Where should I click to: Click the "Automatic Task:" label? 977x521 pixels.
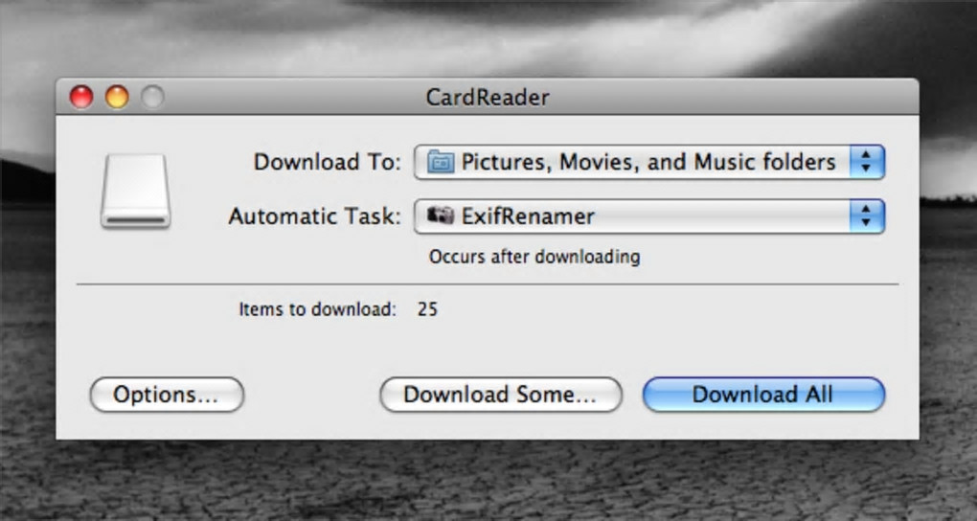click(314, 216)
